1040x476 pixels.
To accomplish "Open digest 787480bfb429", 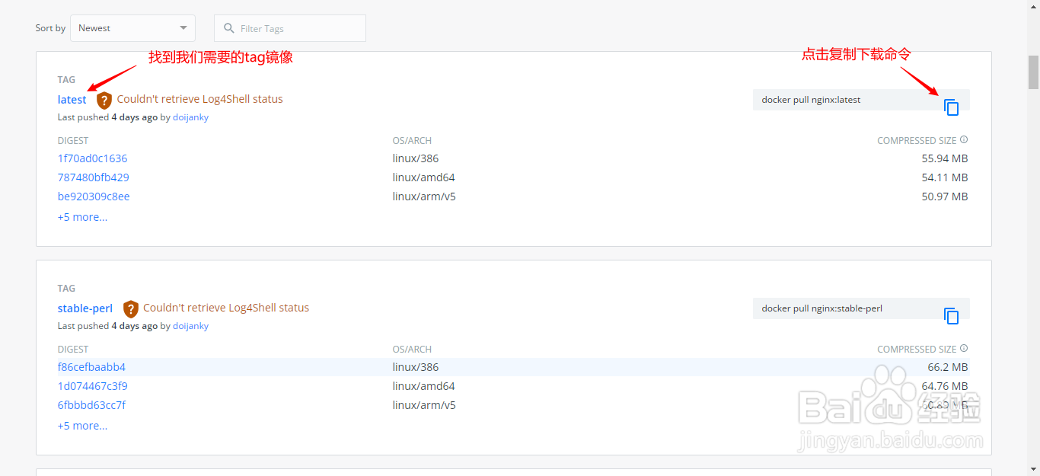I will [x=94, y=177].
